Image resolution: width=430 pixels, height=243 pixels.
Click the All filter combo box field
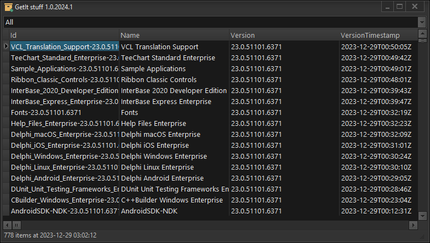(x=210, y=22)
